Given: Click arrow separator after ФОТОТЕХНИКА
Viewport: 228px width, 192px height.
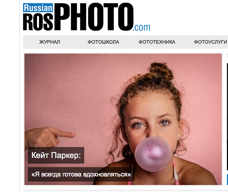Looking at the screenshot, I should [185, 42].
